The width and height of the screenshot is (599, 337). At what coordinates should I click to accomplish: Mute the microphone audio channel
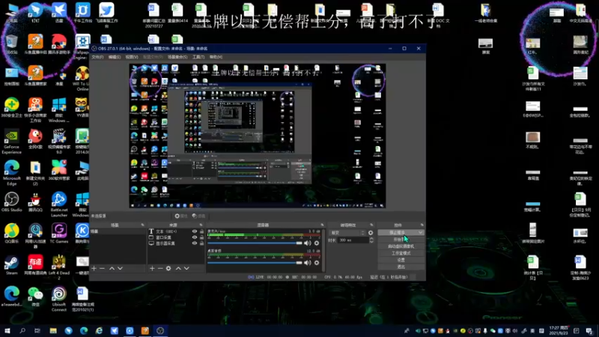point(308,243)
